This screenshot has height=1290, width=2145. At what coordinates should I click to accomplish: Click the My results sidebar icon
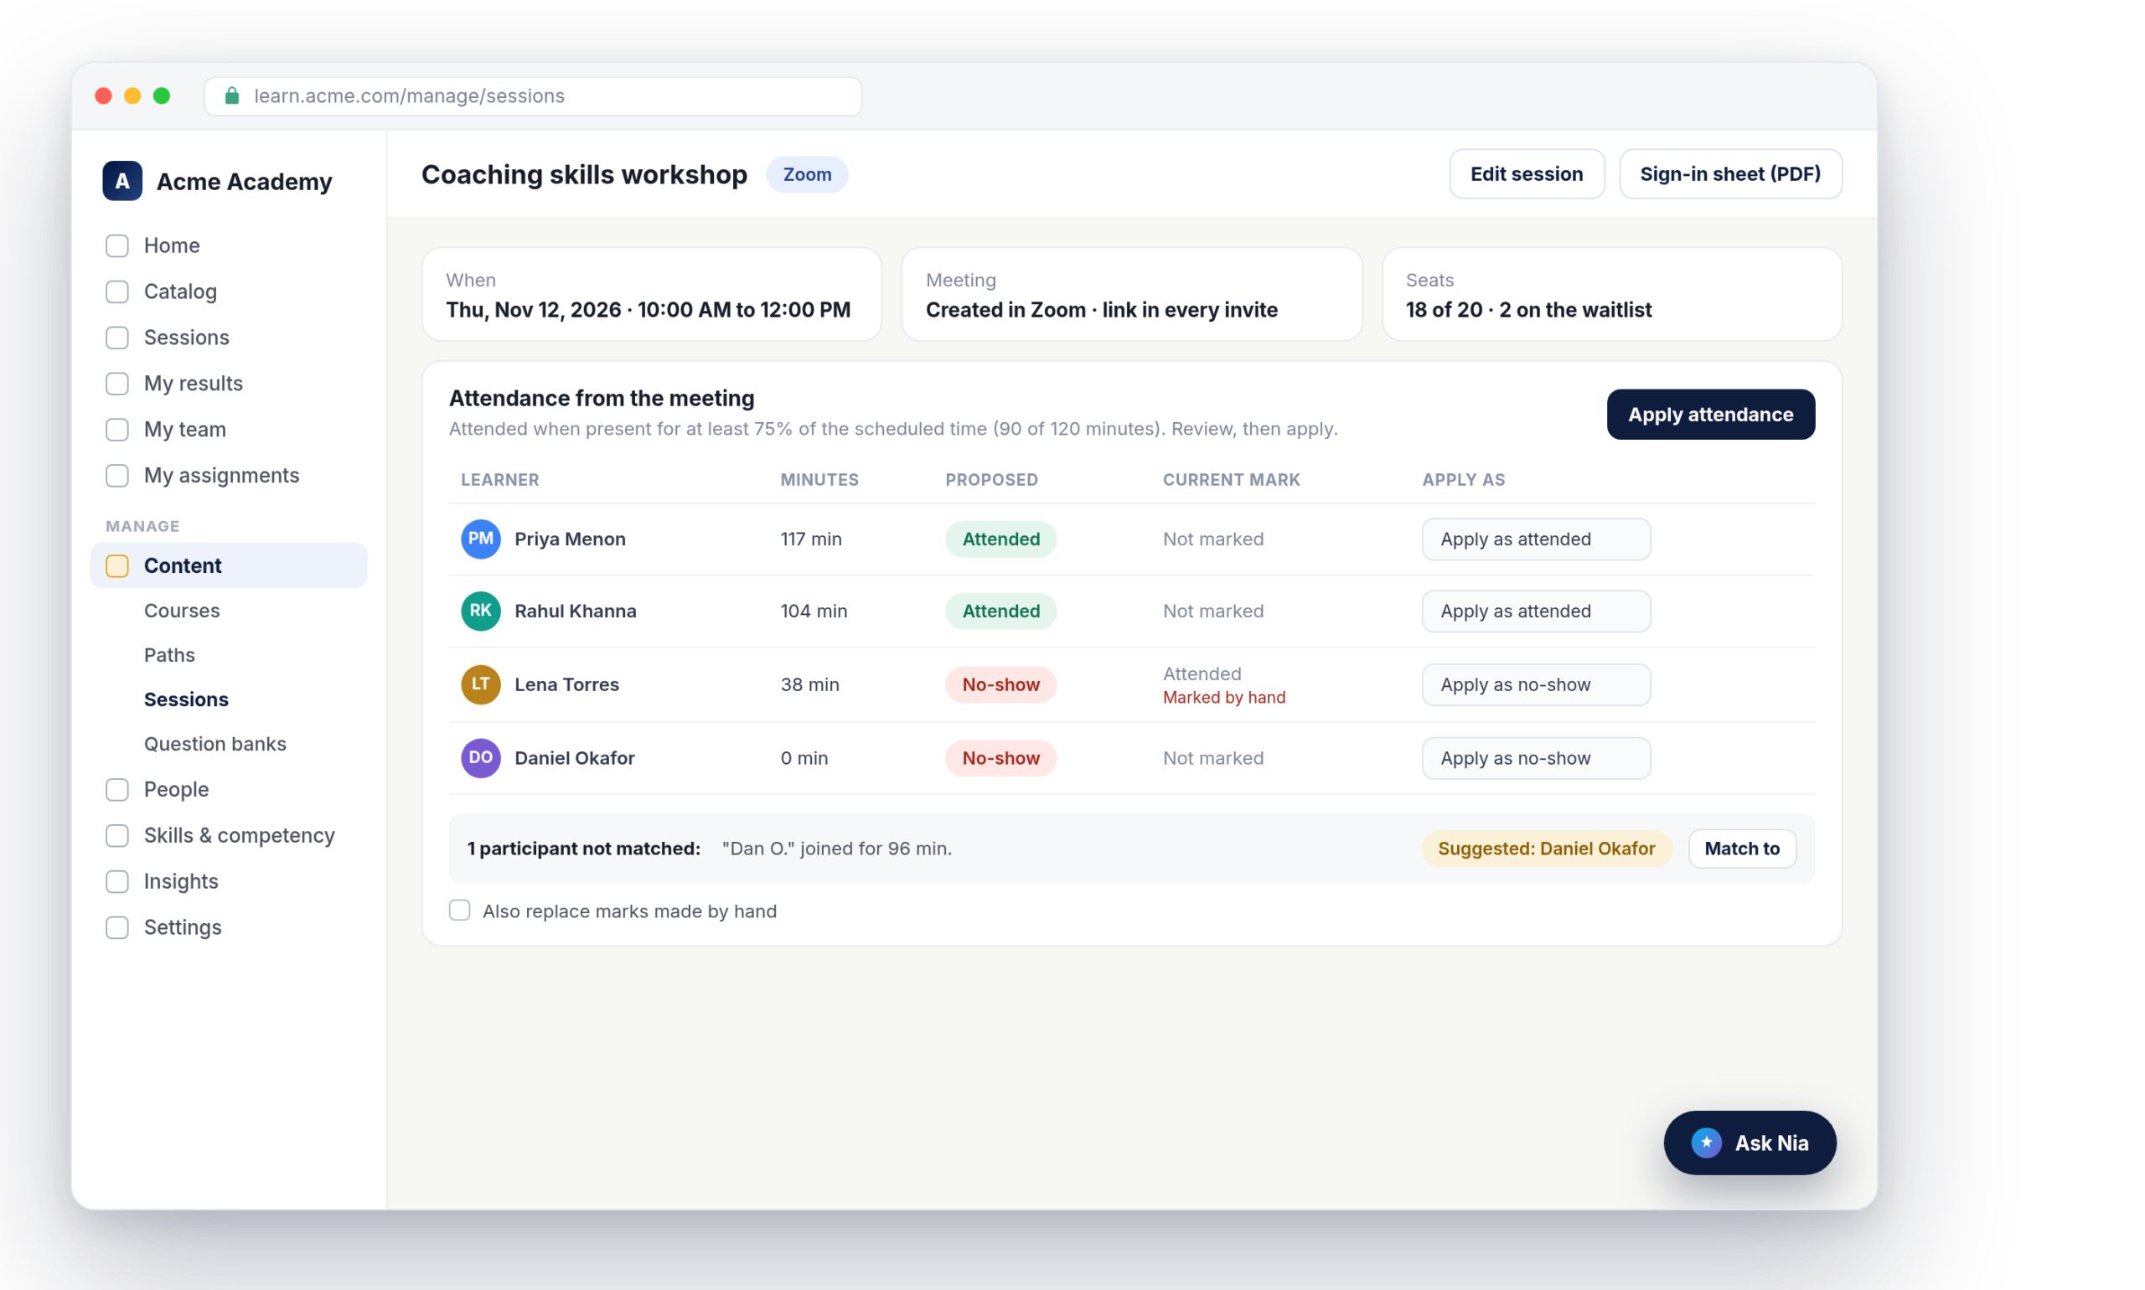(117, 384)
